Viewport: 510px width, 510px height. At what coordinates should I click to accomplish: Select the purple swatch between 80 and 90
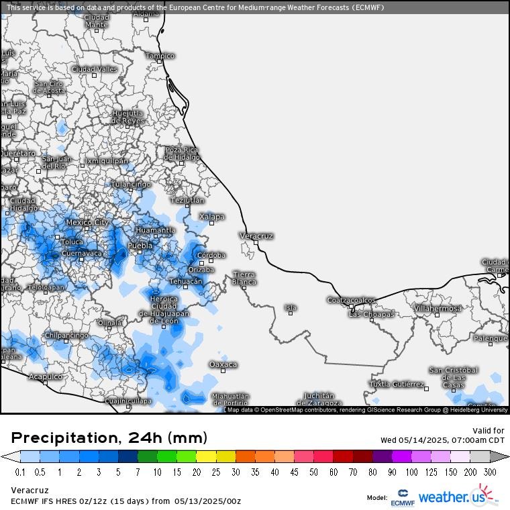(382, 457)
